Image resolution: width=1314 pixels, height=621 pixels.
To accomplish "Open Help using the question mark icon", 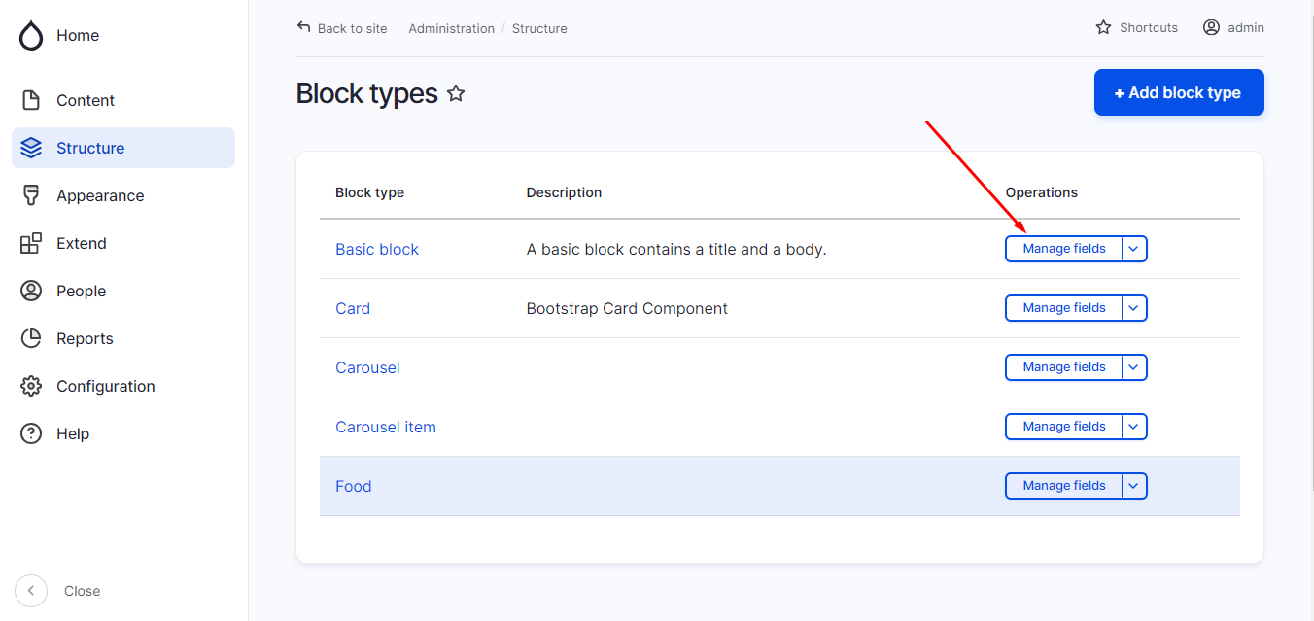I will [31, 433].
